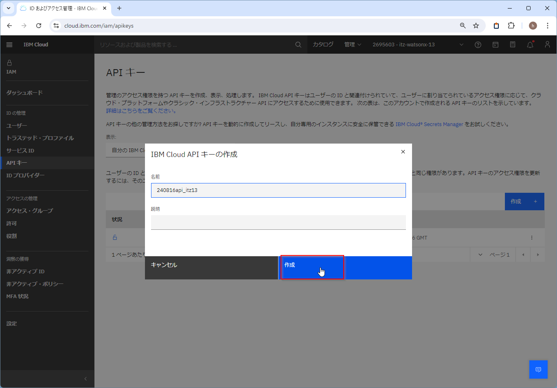Open the カタログ menu item

click(x=323, y=45)
